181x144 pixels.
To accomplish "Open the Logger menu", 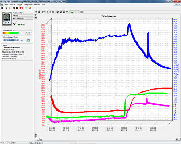I will [x=20, y=4].
